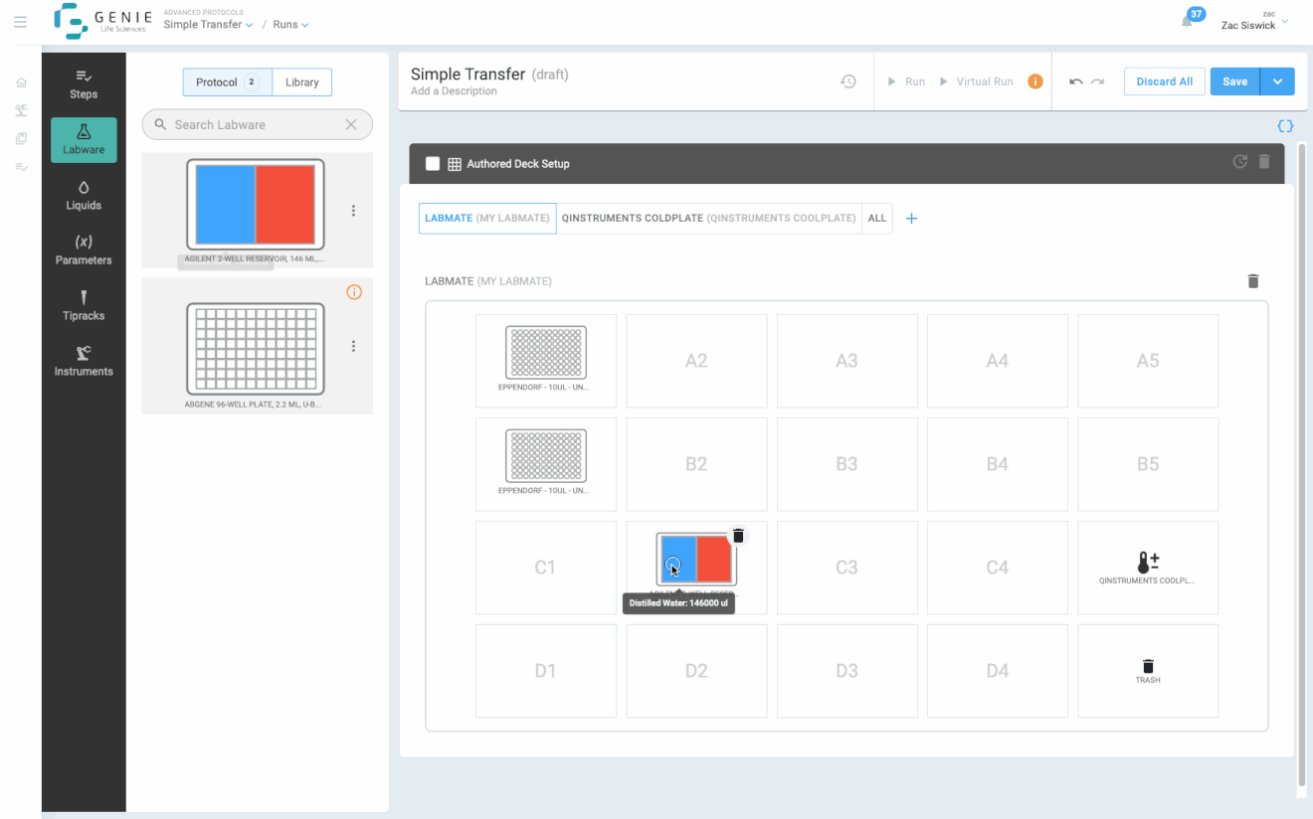
Task: Open the version history clock icon
Action: tap(848, 82)
